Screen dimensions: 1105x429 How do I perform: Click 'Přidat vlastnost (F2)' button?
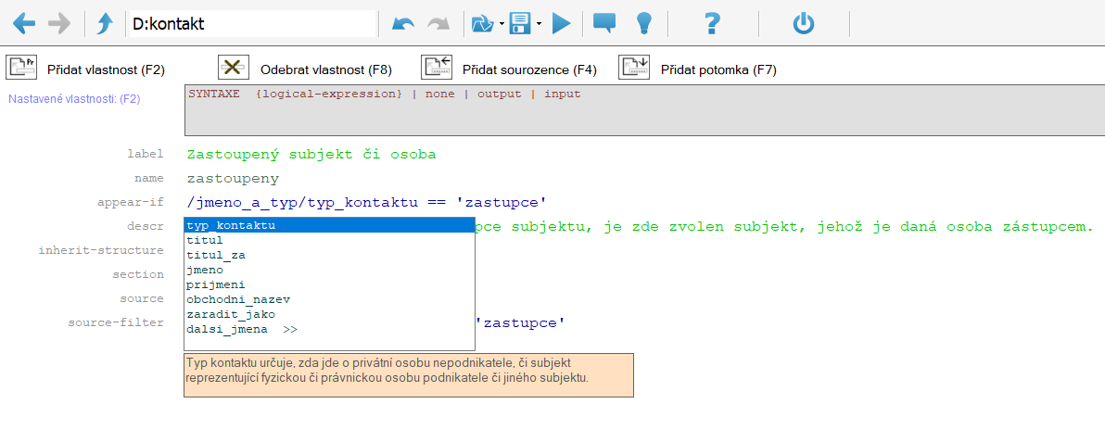click(86, 69)
